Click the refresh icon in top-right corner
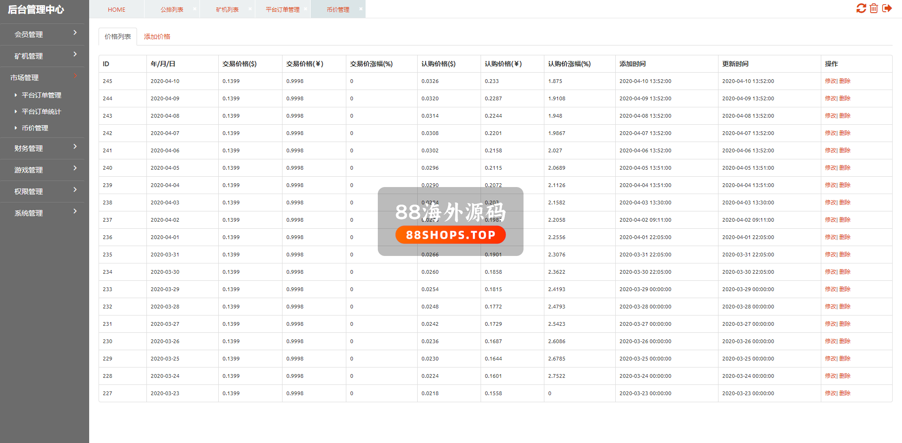902x443 pixels. pyautogui.click(x=861, y=8)
